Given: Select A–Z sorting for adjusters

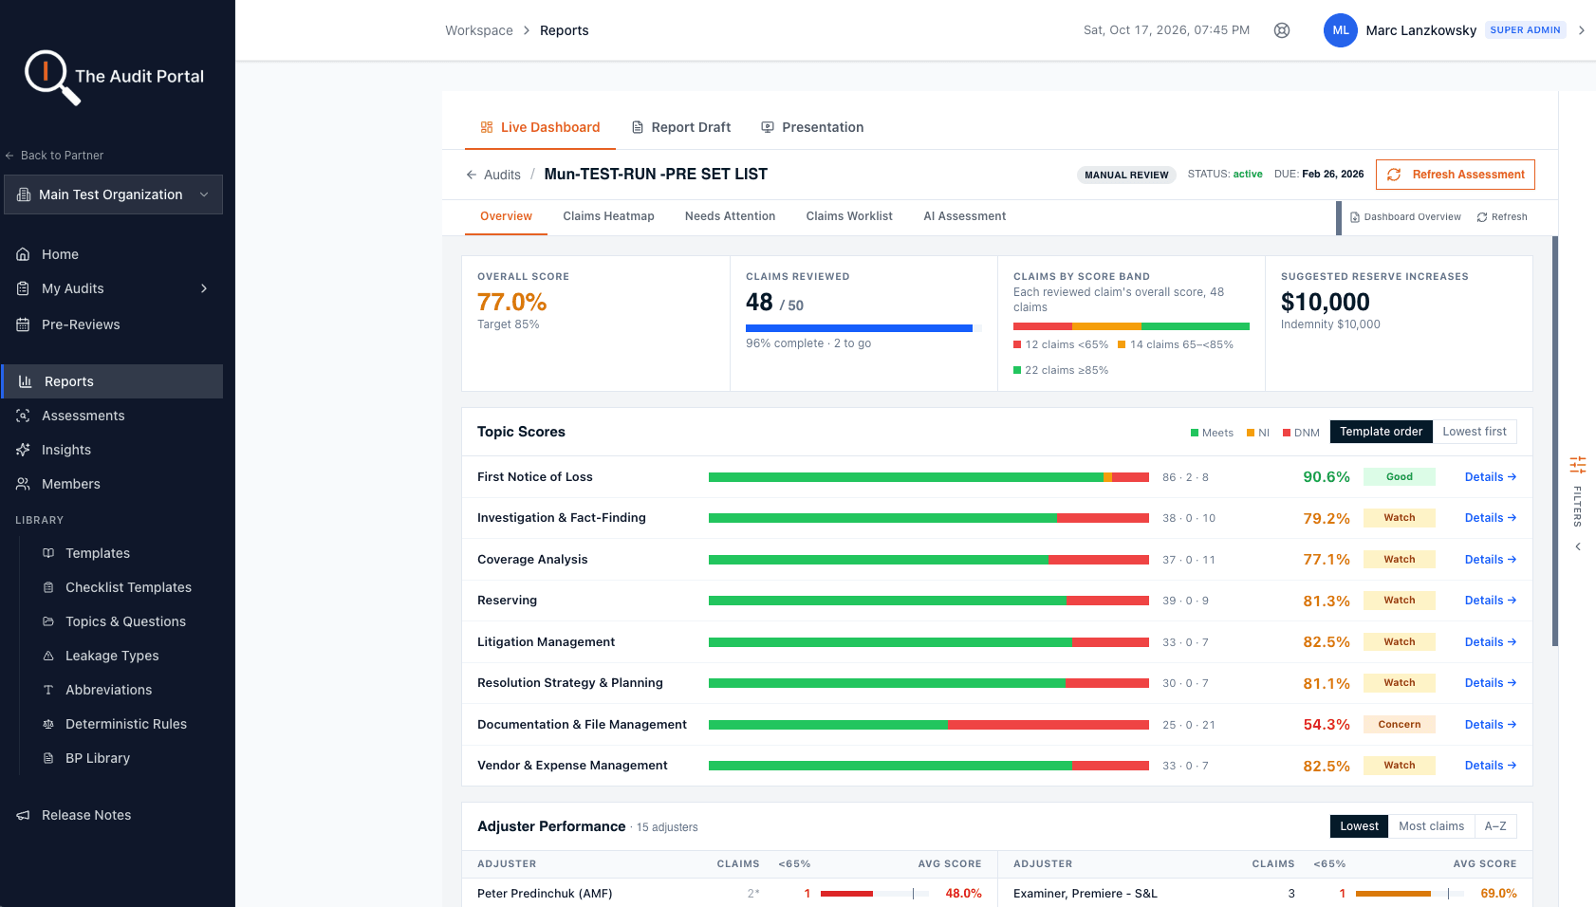Looking at the screenshot, I should coord(1495,826).
